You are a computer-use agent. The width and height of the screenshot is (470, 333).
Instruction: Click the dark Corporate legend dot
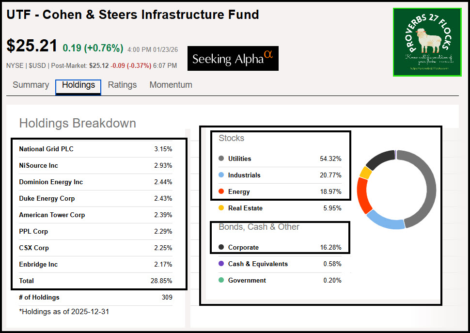click(x=221, y=247)
